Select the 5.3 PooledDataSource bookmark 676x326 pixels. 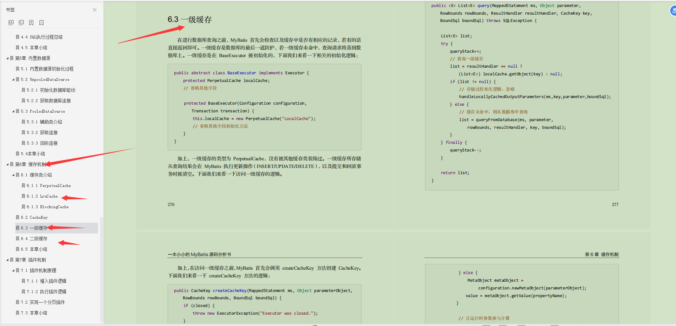[x=43, y=111]
